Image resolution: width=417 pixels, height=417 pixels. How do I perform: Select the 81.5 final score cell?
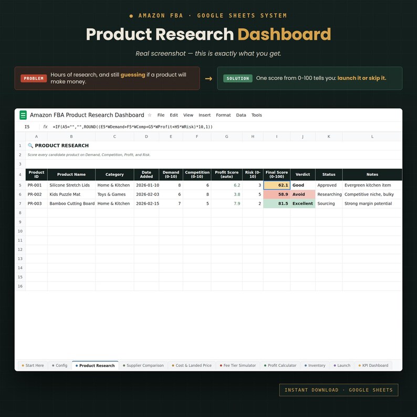[x=277, y=203]
